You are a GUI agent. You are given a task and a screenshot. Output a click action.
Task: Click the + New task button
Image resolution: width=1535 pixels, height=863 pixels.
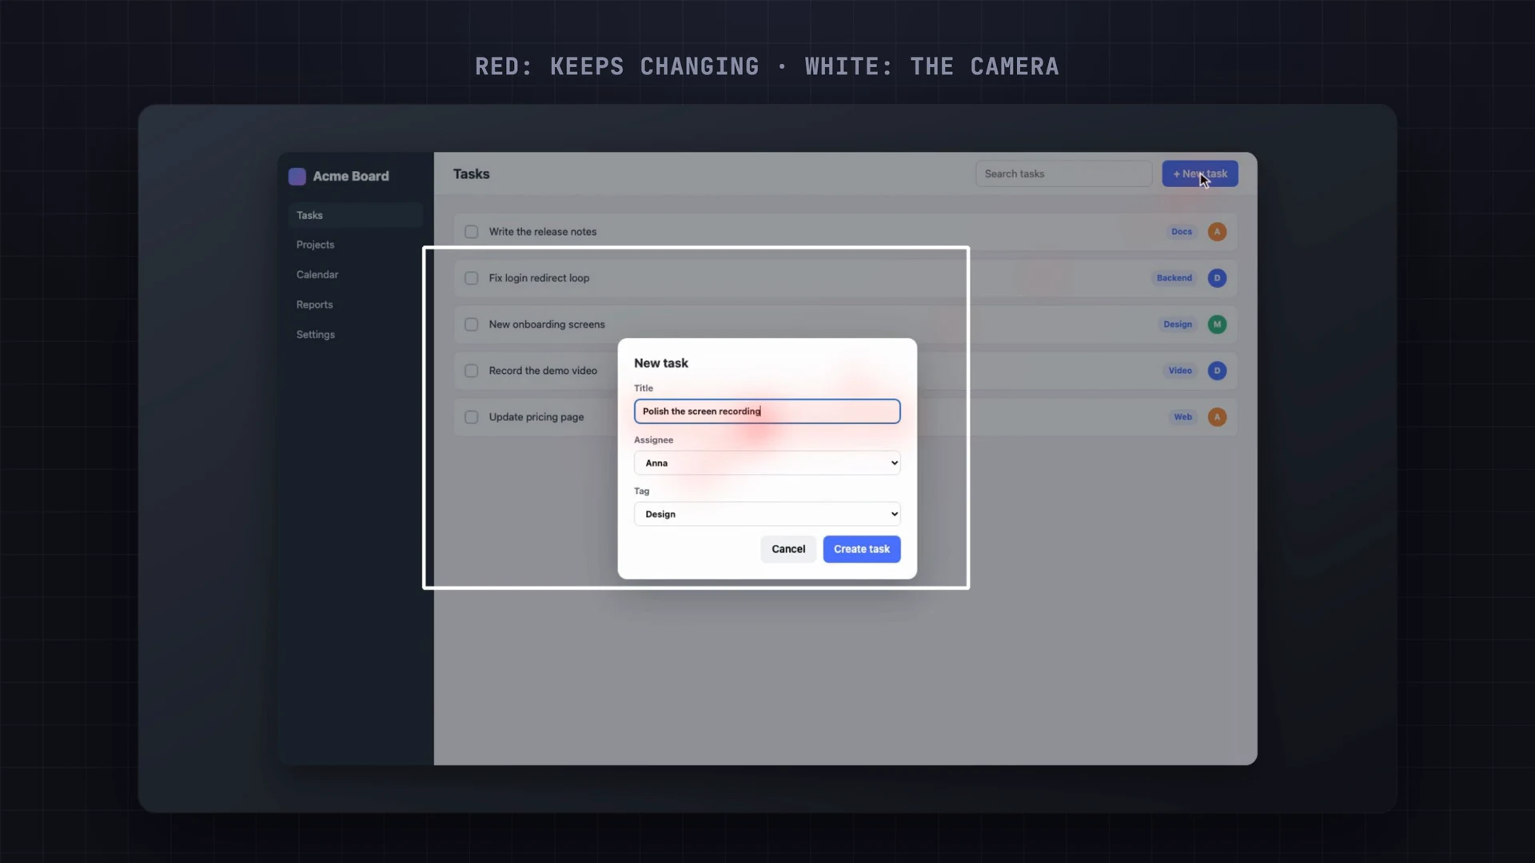[1200, 173]
